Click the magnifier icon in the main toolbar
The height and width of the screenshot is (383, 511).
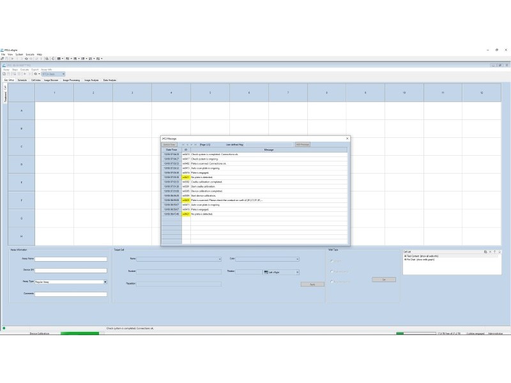coord(47,59)
